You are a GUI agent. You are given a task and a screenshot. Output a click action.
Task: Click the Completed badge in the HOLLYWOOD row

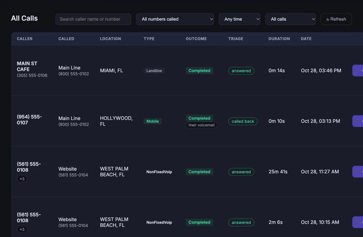tap(199, 118)
